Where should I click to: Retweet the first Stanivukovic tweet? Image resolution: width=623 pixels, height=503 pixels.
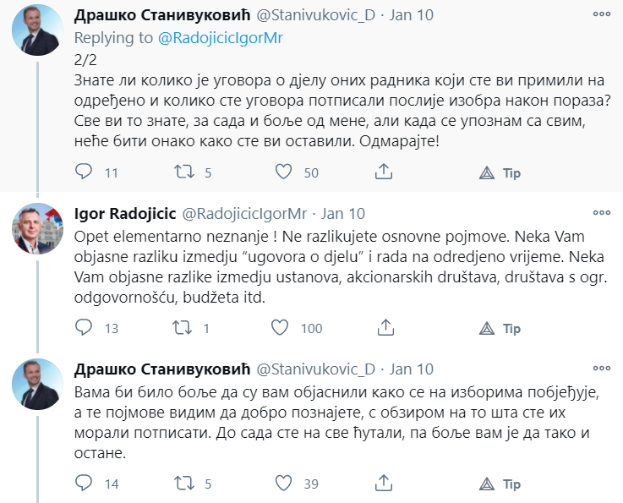click(x=181, y=172)
